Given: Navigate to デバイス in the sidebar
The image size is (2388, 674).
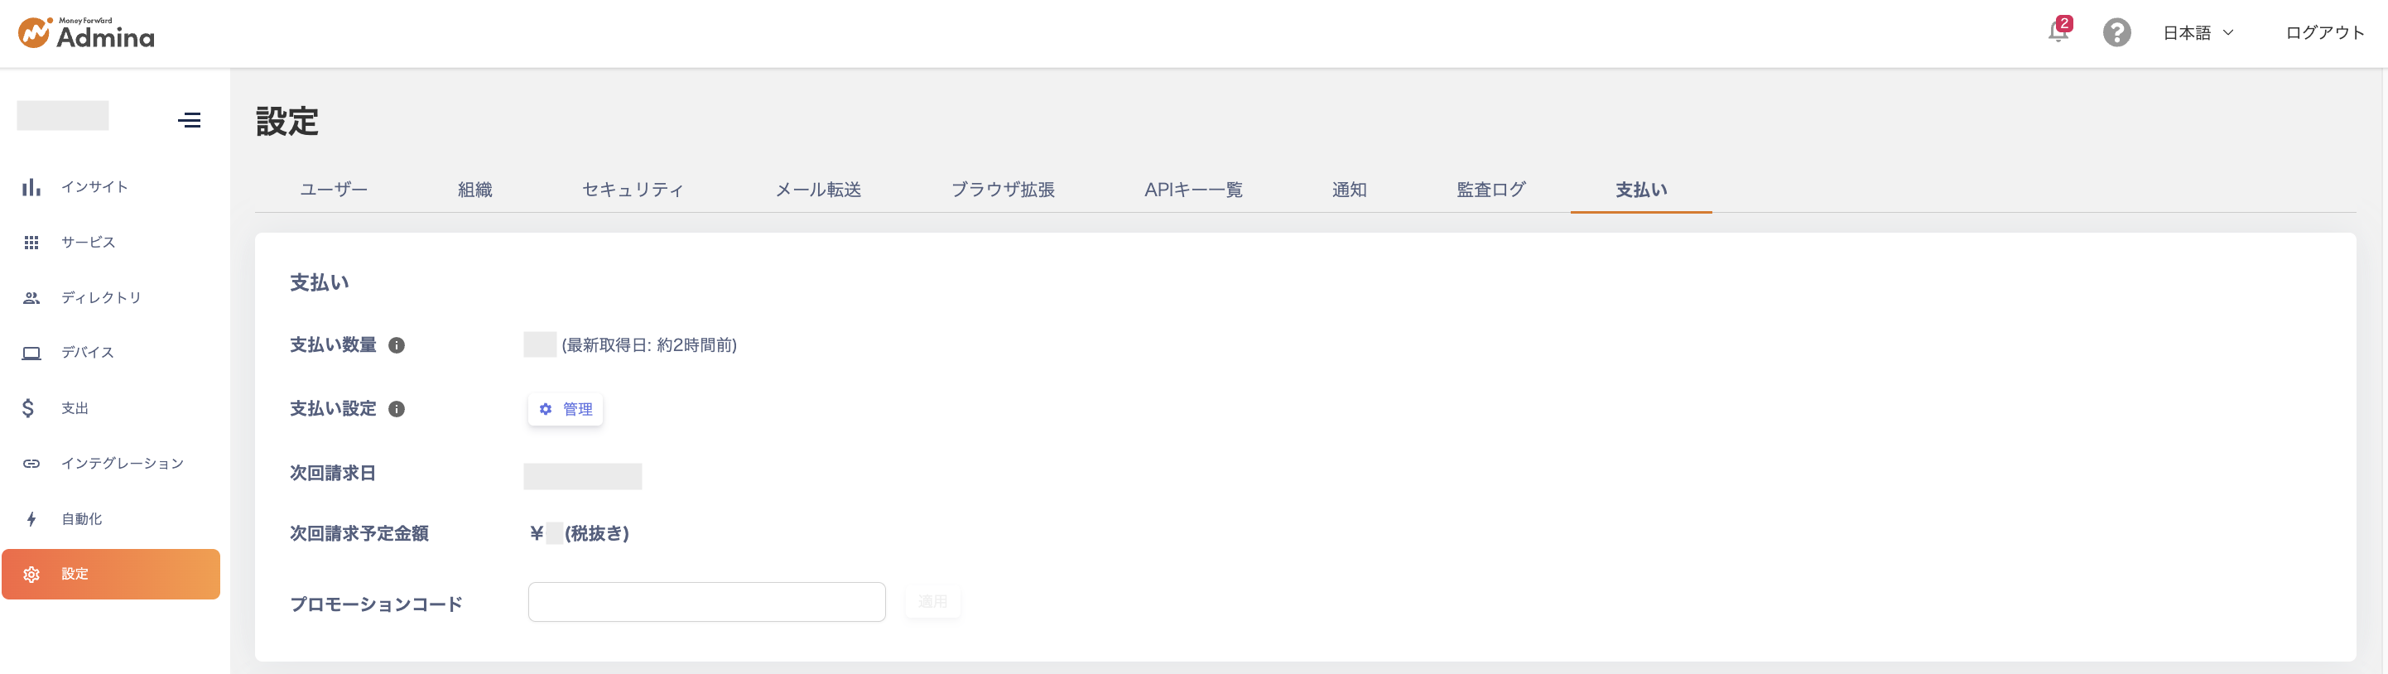Looking at the screenshot, I should point(87,352).
